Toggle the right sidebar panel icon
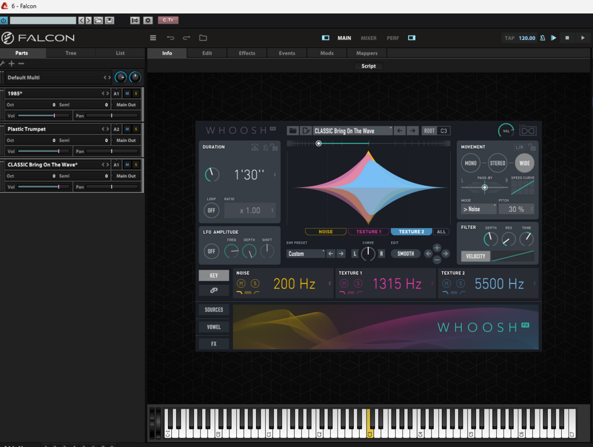The height and width of the screenshot is (447, 593). tap(412, 38)
